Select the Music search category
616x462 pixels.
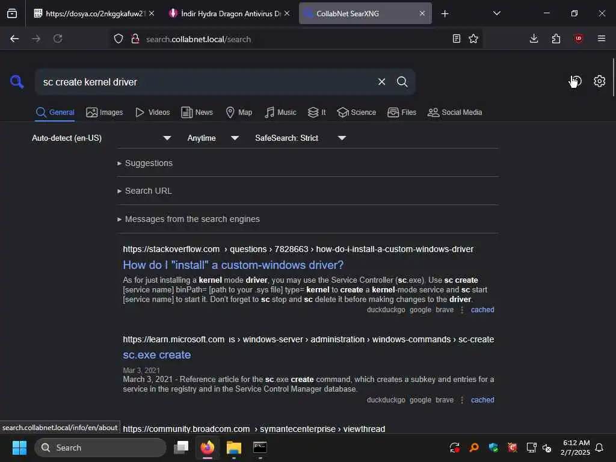point(280,112)
